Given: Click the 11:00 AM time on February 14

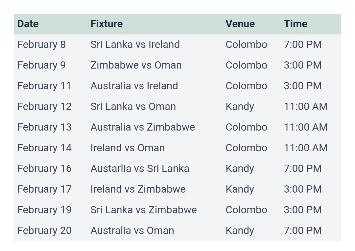Looking at the screenshot, I should 305,148.
